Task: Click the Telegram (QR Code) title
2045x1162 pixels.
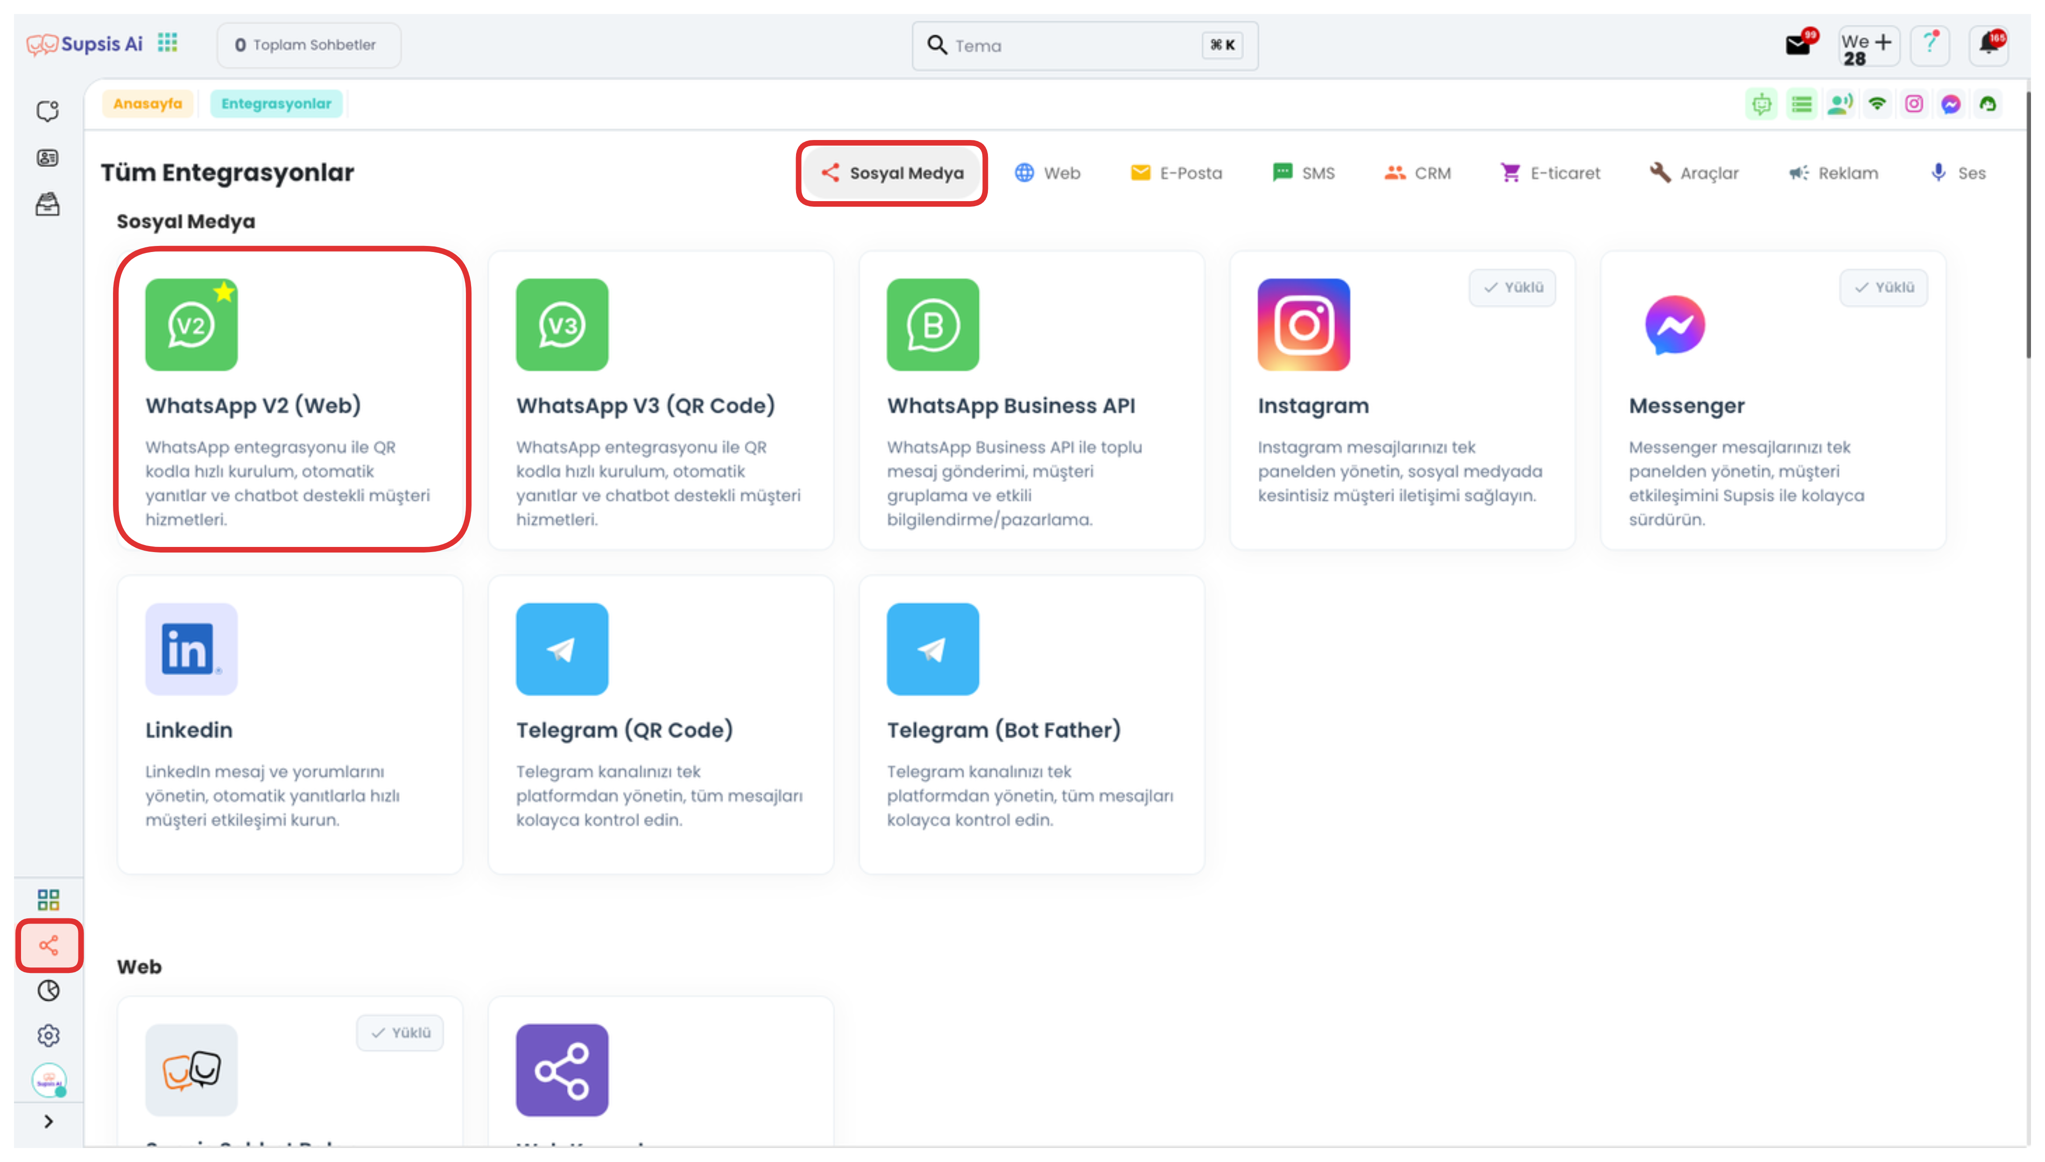Action: coord(624,729)
